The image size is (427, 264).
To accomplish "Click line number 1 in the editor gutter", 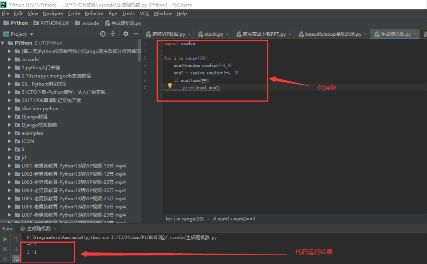I will click(145, 43).
